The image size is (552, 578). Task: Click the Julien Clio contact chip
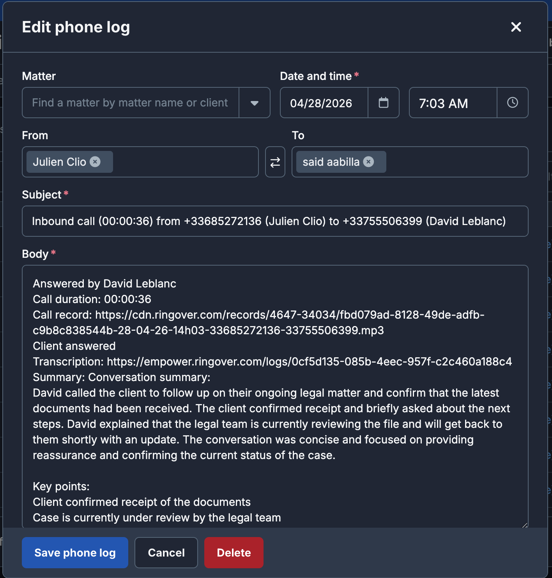coord(59,162)
